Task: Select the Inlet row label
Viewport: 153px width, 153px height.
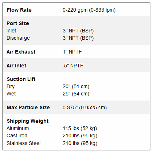Action: [11, 31]
